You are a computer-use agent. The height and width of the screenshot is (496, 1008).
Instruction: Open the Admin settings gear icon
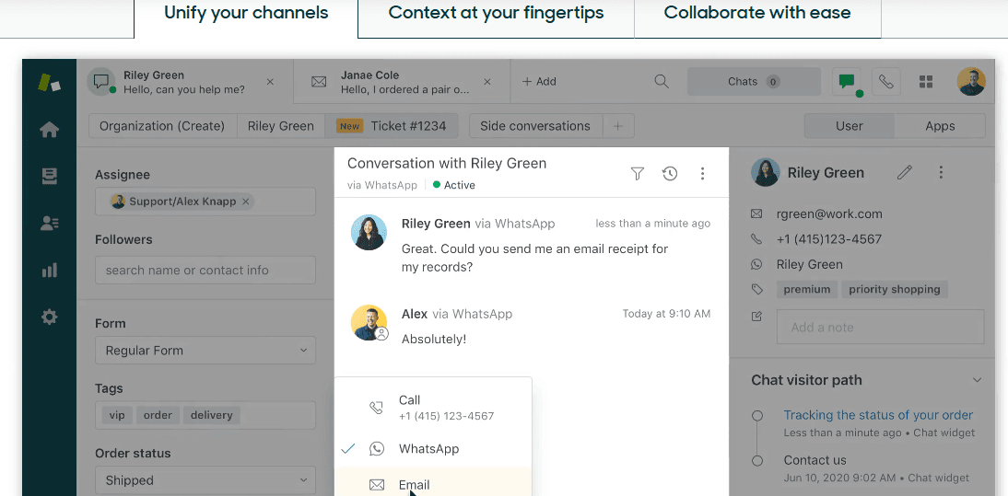coord(50,317)
